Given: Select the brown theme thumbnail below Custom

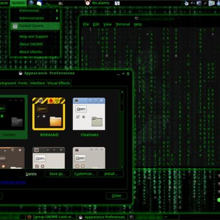Looking at the screenshot, I should (12, 158).
